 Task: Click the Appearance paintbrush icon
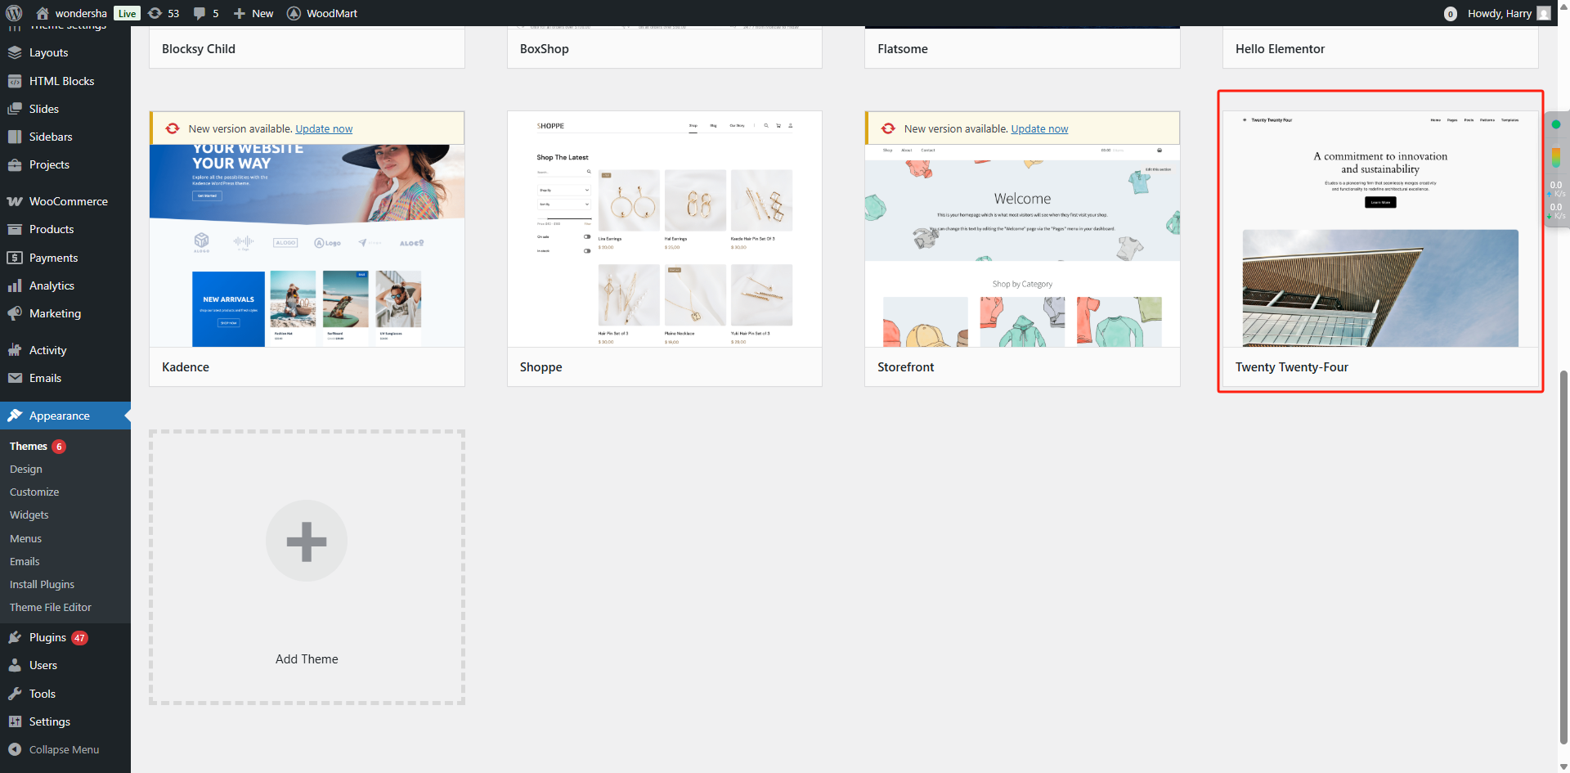click(x=15, y=416)
